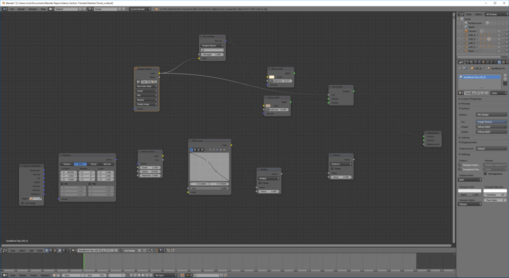Toggle visibility eye for LOD_A object

(x=499, y=35)
